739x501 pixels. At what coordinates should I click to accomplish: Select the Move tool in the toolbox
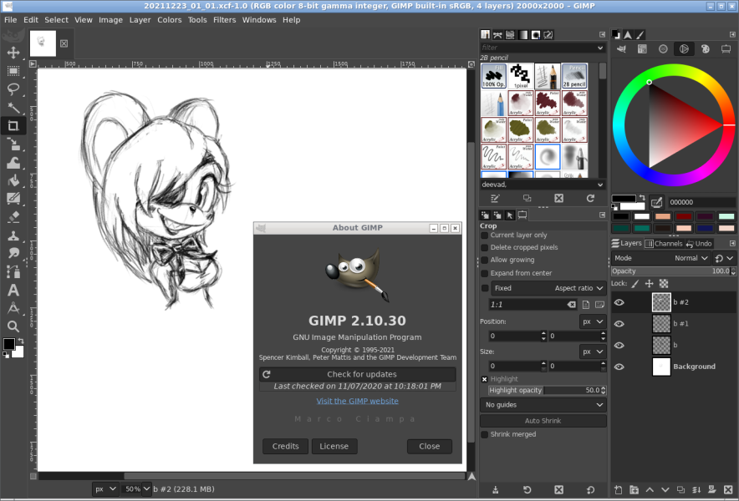click(13, 53)
